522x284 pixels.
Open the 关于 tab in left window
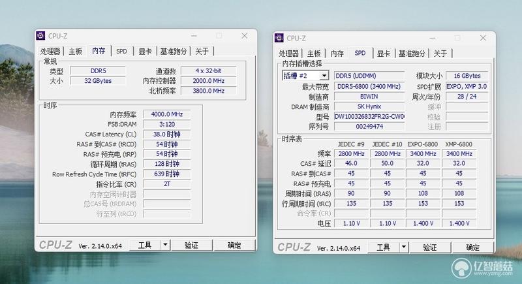pyautogui.click(x=202, y=52)
